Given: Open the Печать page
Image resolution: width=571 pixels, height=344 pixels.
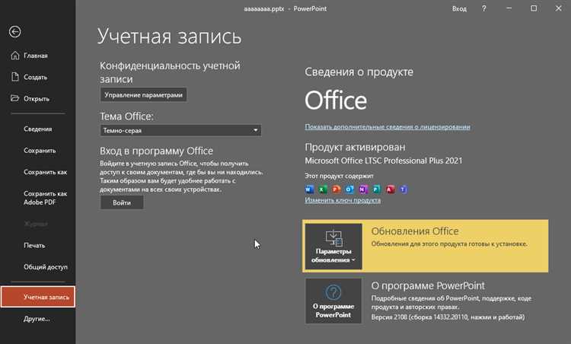Looking at the screenshot, I should pyautogui.click(x=34, y=245).
